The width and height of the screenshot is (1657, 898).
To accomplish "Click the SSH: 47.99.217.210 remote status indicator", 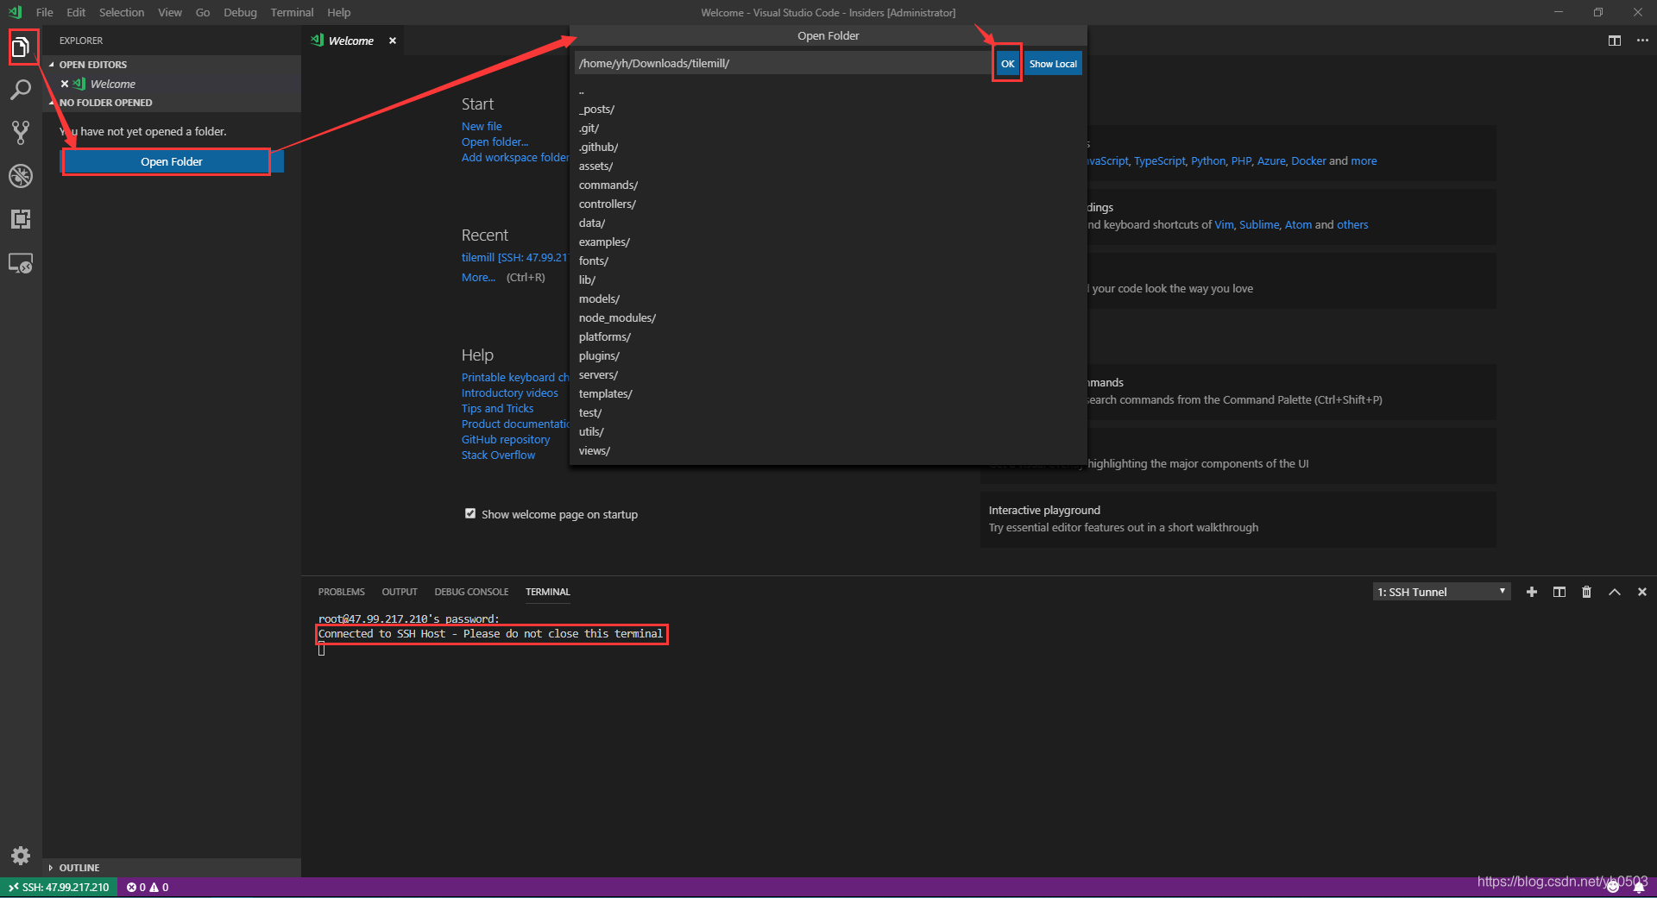I will pos(59,887).
